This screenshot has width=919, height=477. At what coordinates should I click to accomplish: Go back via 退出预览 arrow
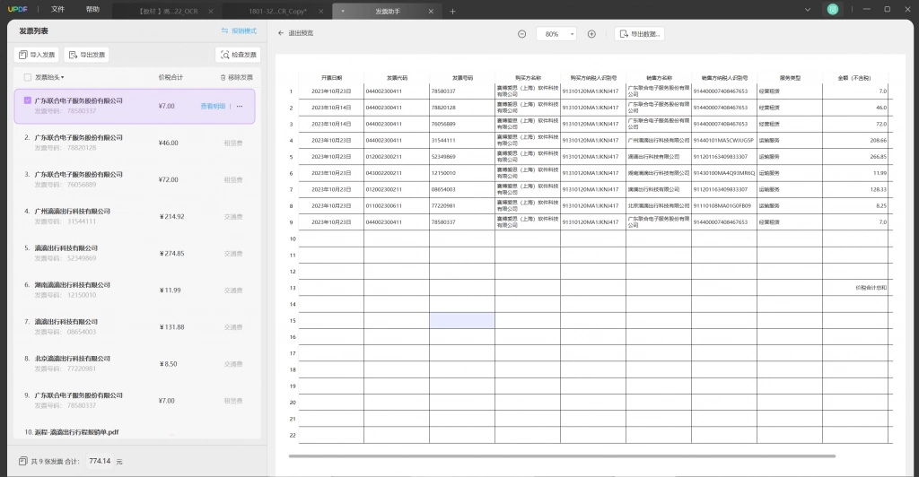click(281, 33)
